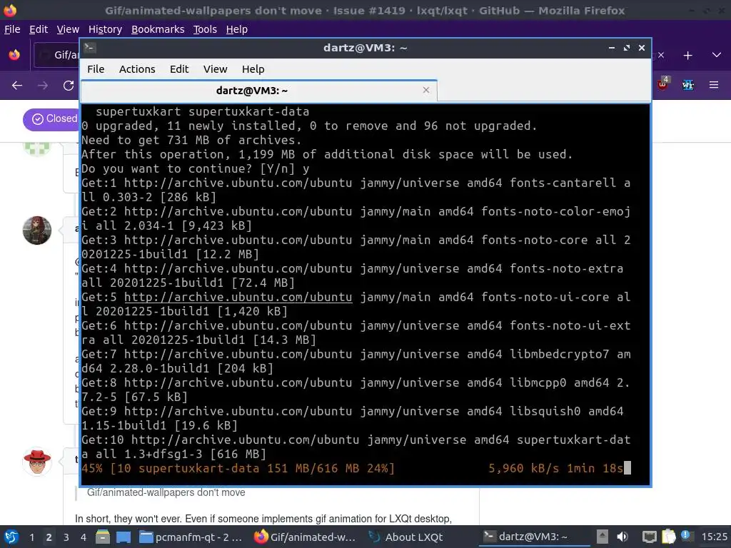Click the 'Do you want to continue?' line
Screen dimensions: 731x548
(196, 168)
